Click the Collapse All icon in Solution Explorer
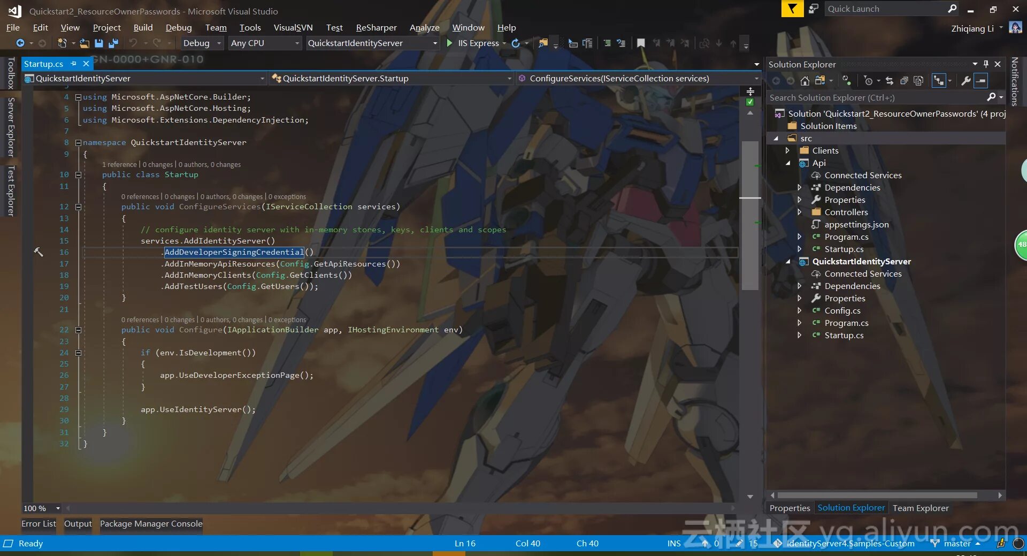The height and width of the screenshot is (556, 1027). point(904,81)
